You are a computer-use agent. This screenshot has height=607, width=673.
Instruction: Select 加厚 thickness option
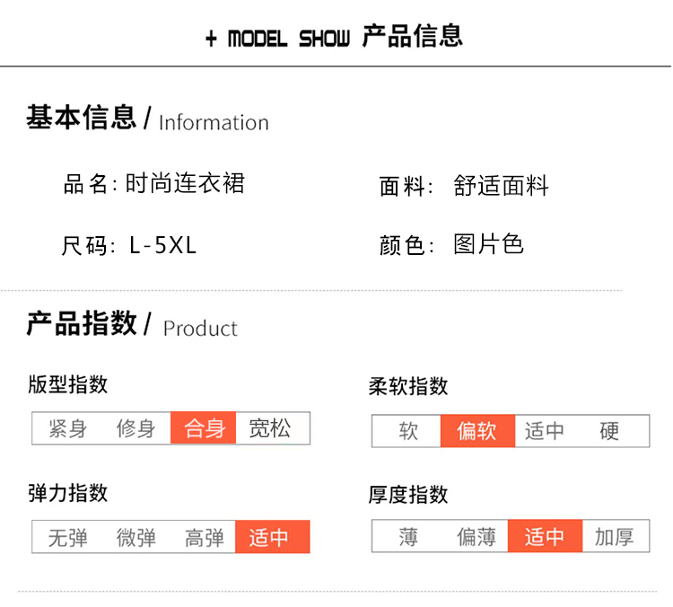point(614,537)
